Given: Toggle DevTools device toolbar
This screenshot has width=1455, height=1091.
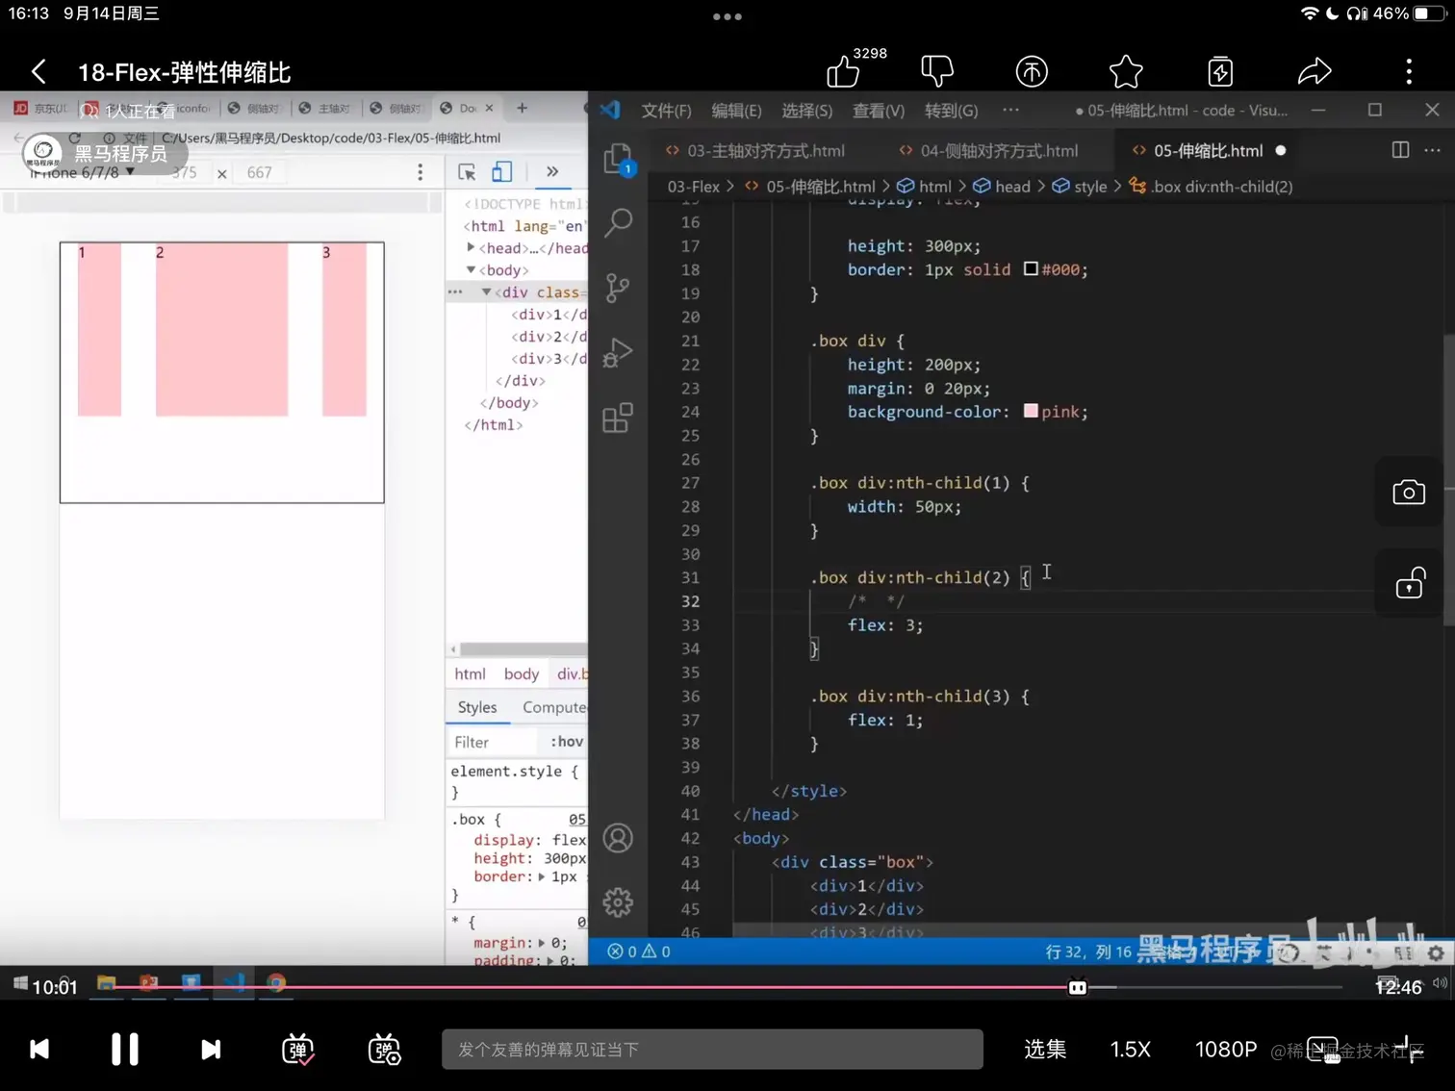Looking at the screenshot, I should click(x=502, y=172).
